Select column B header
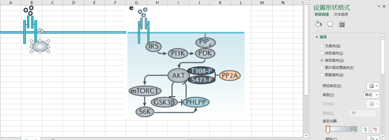 [x=31, y=3]
